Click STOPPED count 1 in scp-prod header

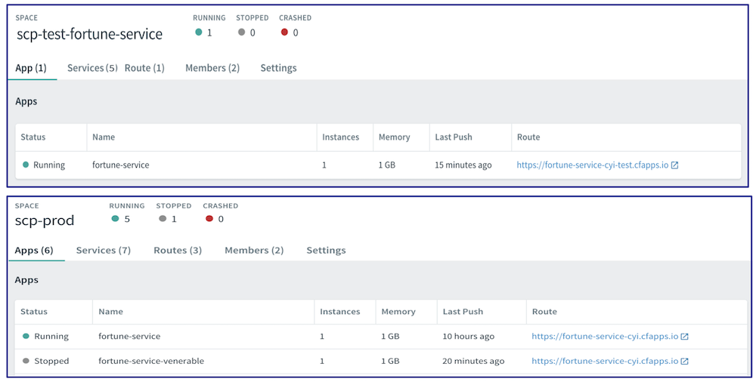[x=174, y=219]
